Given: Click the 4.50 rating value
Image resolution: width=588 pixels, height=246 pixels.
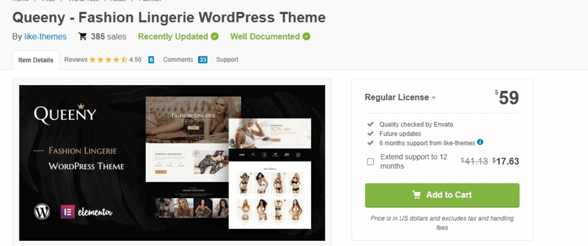Looking at the screenshot, I should (136, 59).
